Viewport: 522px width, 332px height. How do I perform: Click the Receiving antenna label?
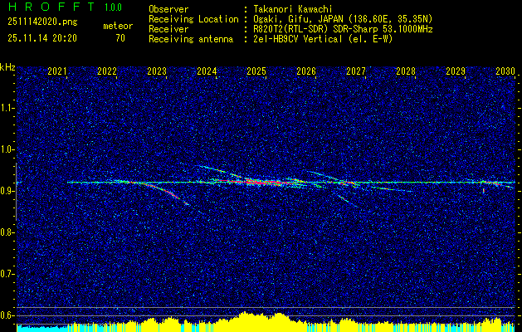tap(191, 39)
